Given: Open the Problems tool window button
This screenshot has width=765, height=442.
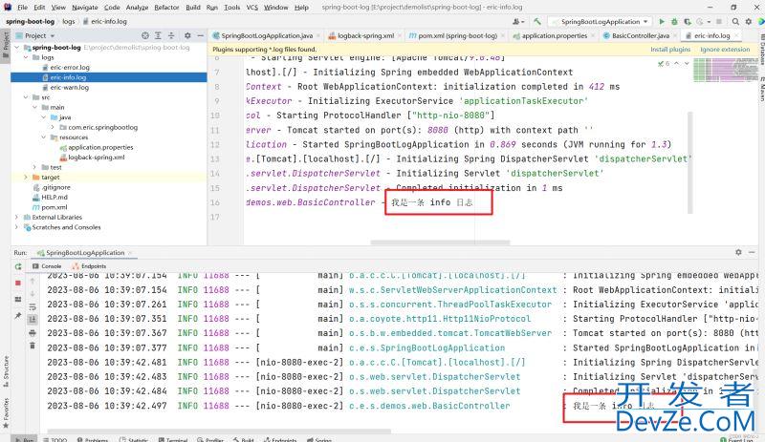Looking at the screenshot, I should tap(93, 439).
